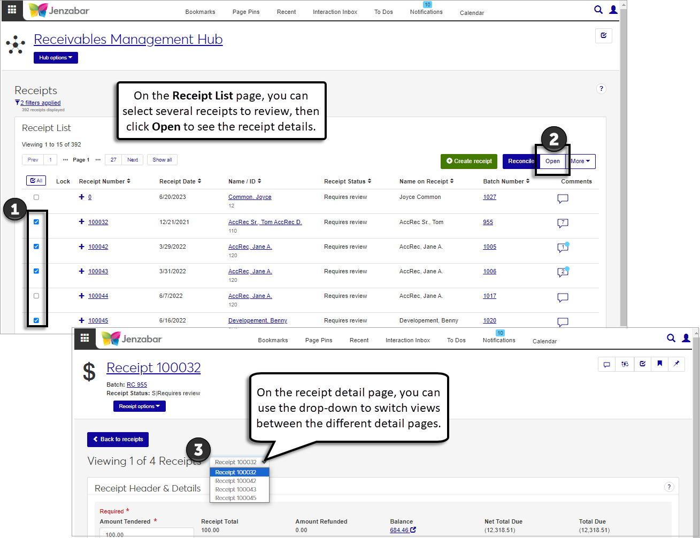700x538 pixels.
Task: Click the Amount Tendered input field
Action: pos(147,533)
